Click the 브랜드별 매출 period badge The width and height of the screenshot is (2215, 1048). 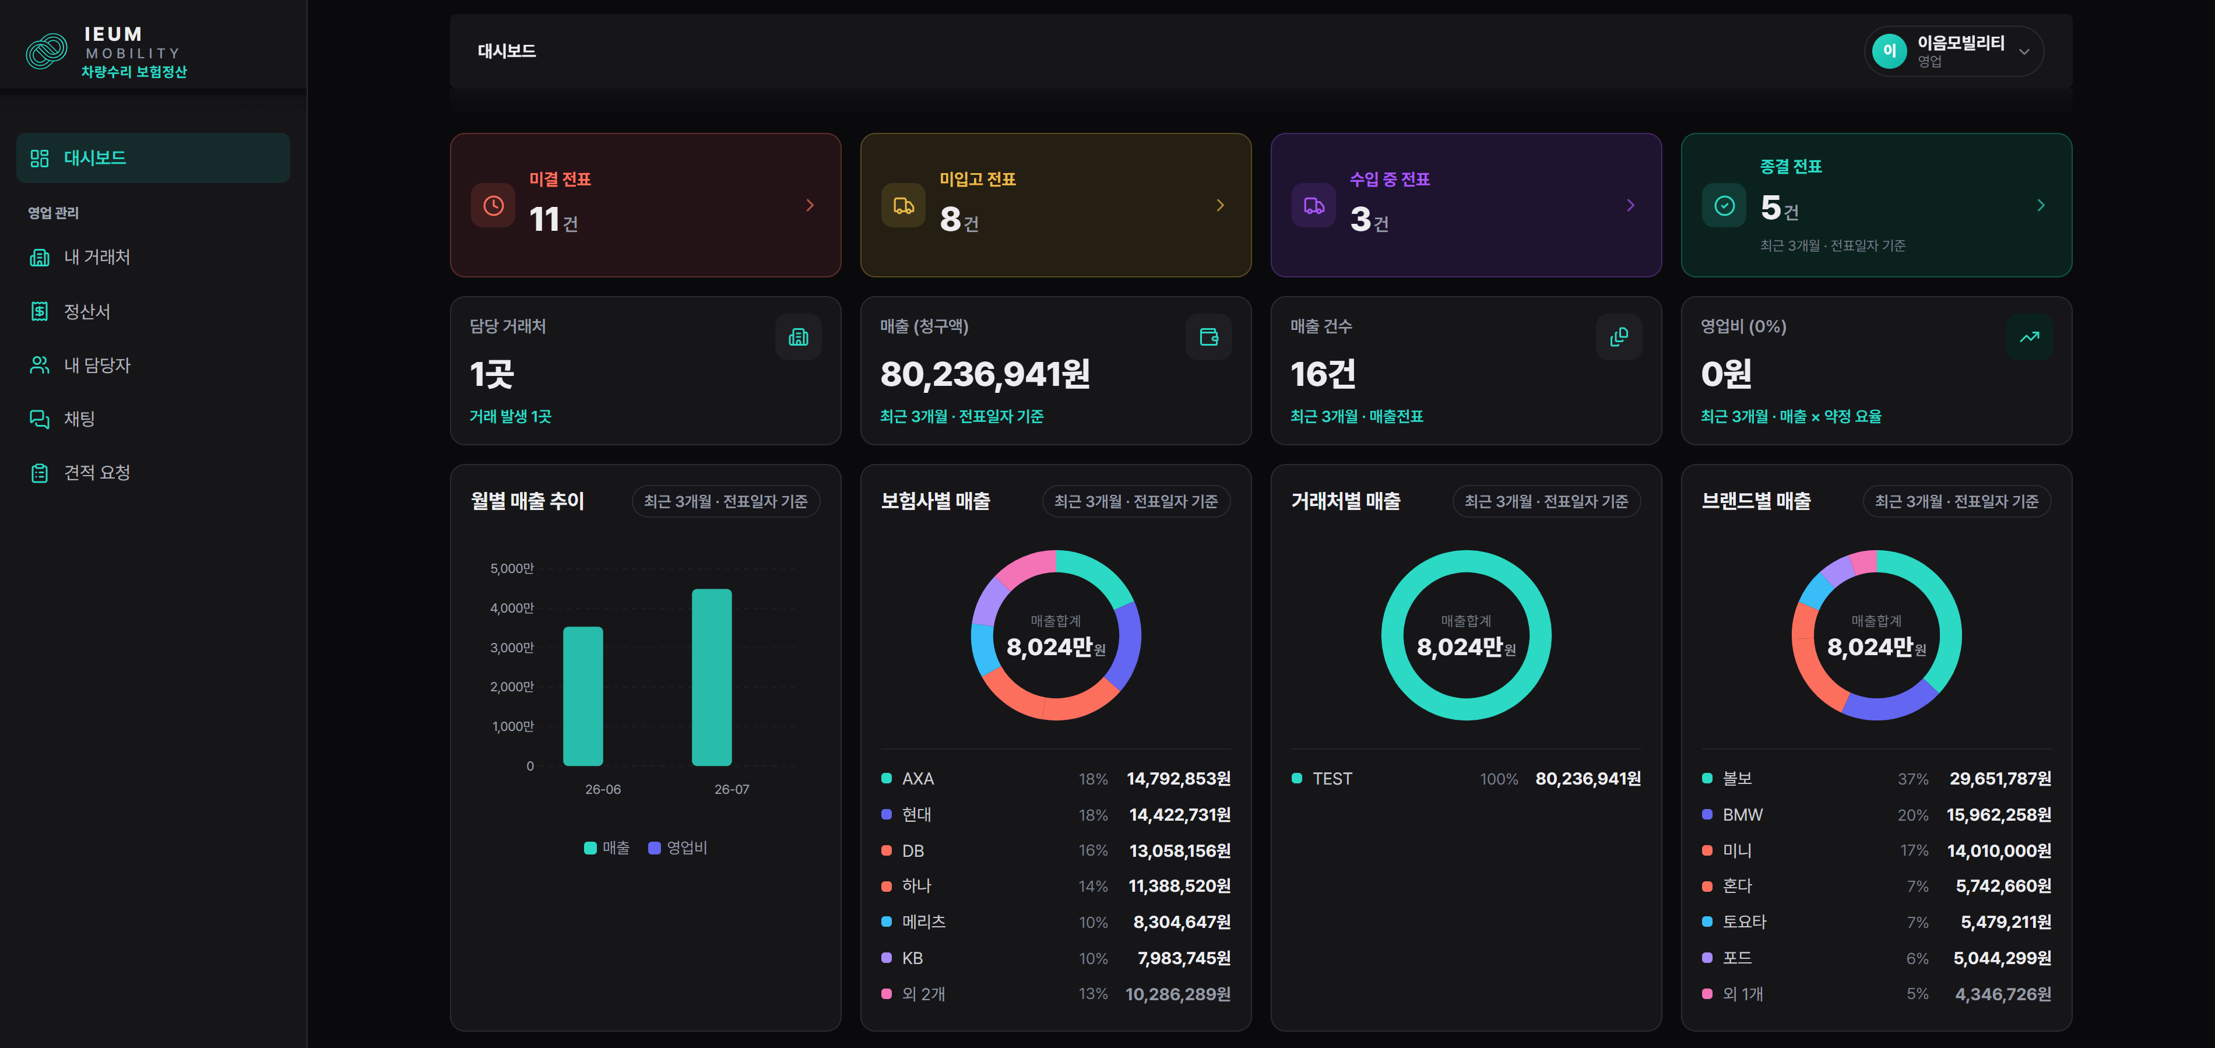(1956, 501)
